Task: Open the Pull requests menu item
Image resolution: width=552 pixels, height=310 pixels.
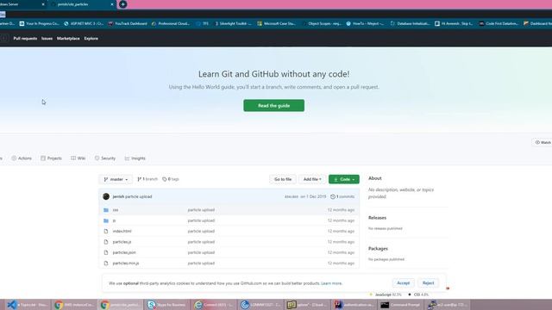Action: pyautogui.click(x=25, y=38)
